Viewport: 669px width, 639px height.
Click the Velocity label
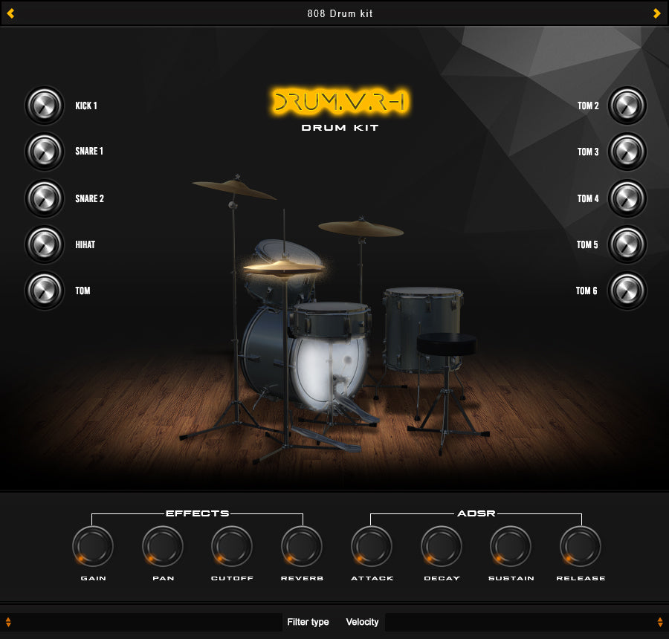pyautogui.click(x=362, y=622)
